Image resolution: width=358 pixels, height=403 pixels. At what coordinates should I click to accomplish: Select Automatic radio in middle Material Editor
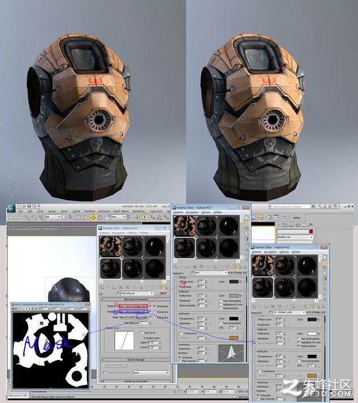point(180,357)
